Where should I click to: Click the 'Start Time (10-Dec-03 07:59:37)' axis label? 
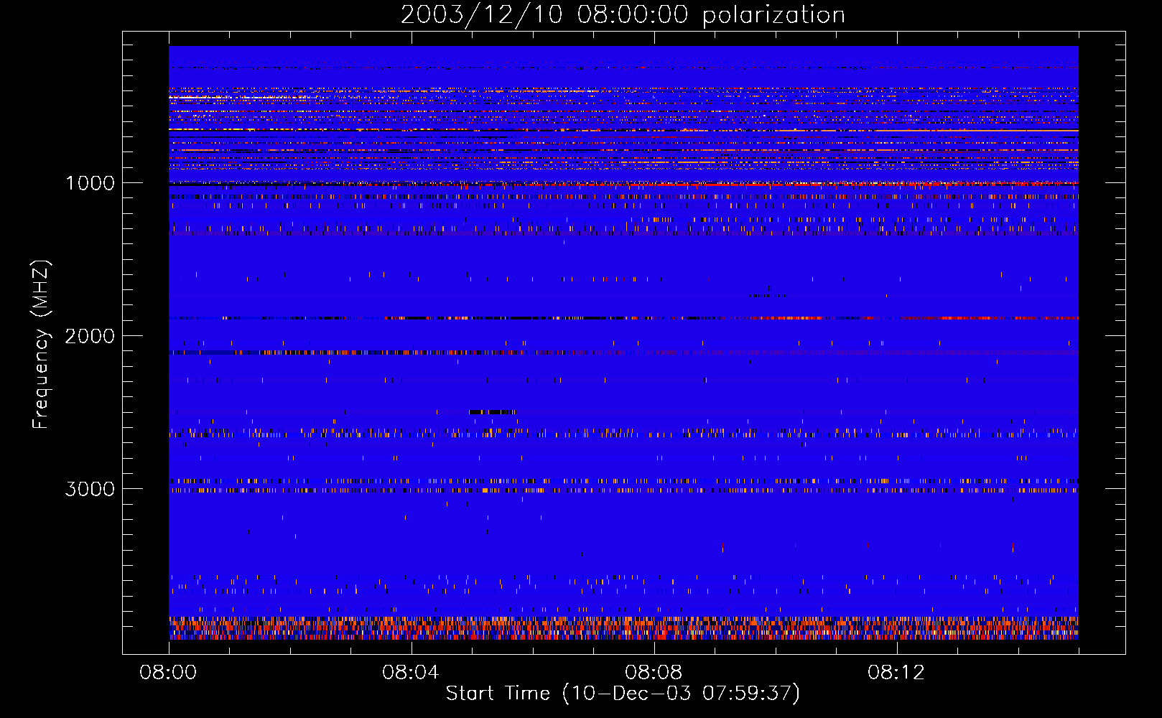coord(623,694)
